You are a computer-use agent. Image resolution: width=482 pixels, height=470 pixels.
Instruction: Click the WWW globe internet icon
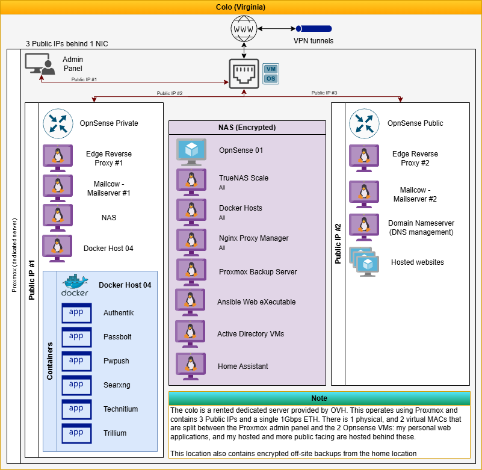pos(243,29)
